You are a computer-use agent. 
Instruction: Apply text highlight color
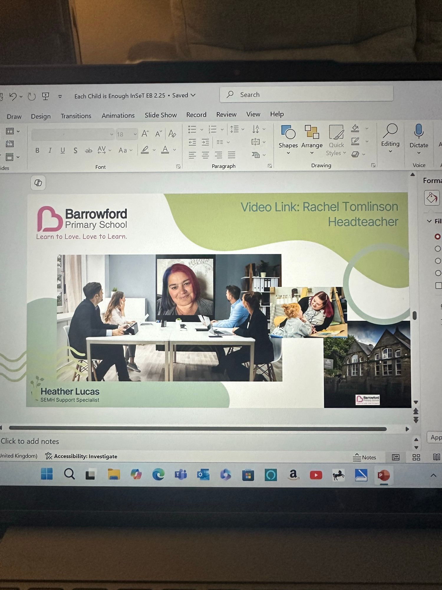point(145,150)
